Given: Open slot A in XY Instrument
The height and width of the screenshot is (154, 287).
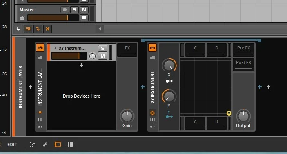Looking at the screenshot, I should [195, 123].
